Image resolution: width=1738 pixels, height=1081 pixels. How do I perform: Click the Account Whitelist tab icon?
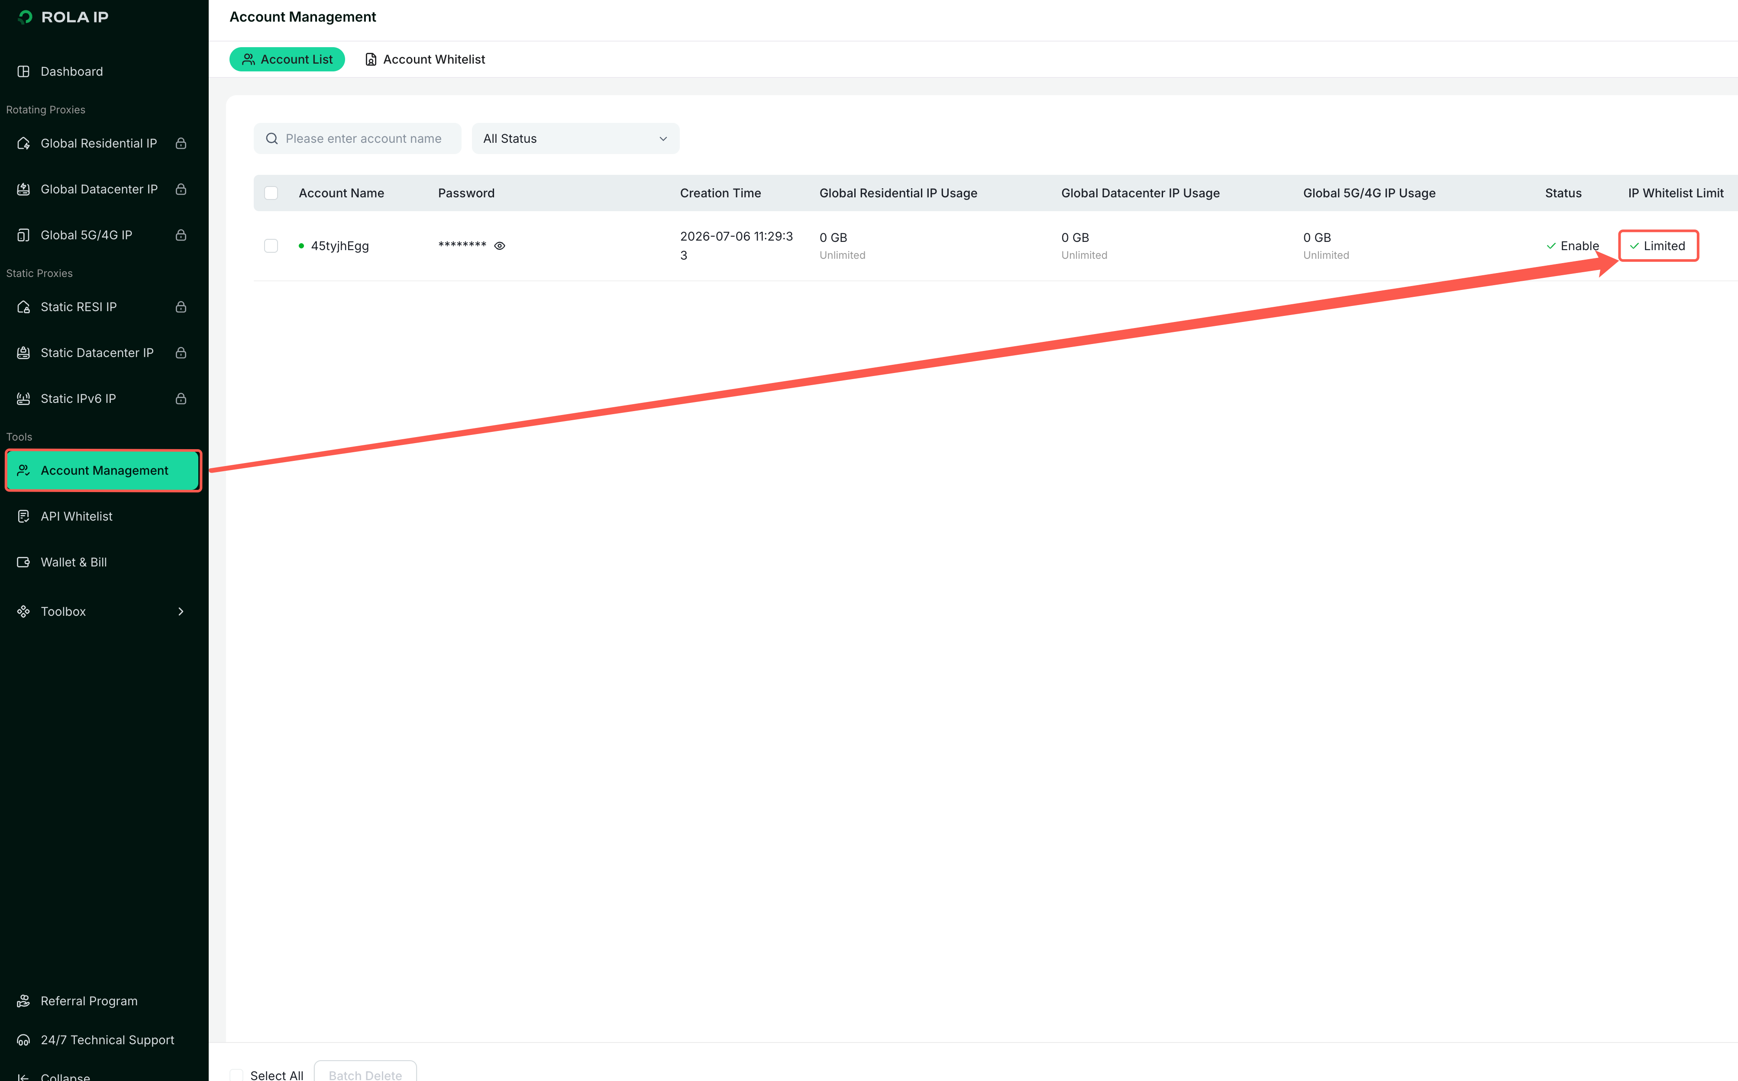pos(371,59)
